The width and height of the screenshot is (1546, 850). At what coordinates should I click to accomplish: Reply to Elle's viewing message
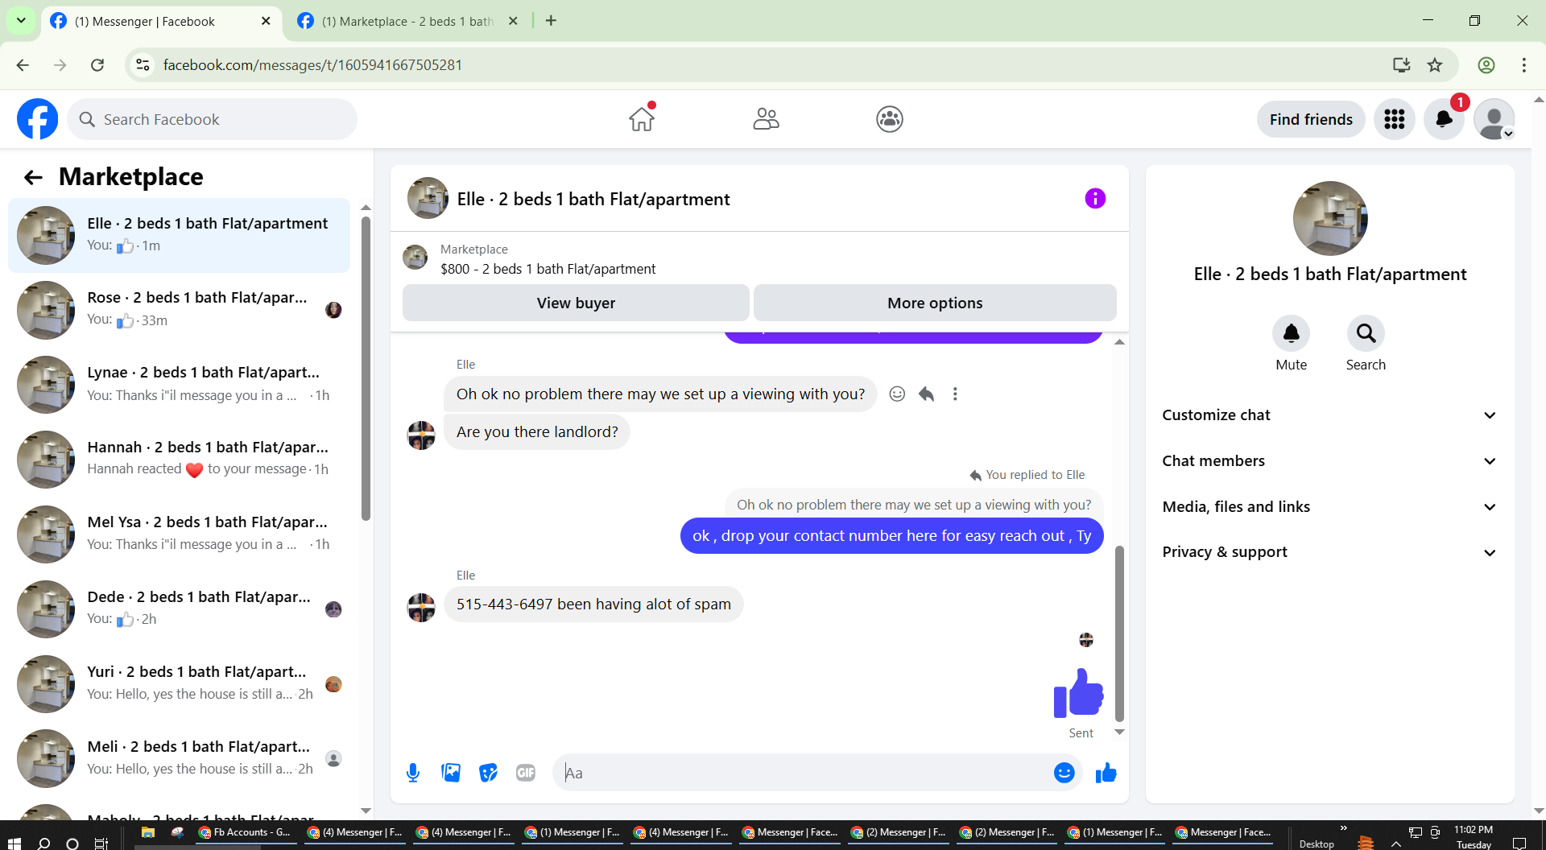(x=927, y=394)
